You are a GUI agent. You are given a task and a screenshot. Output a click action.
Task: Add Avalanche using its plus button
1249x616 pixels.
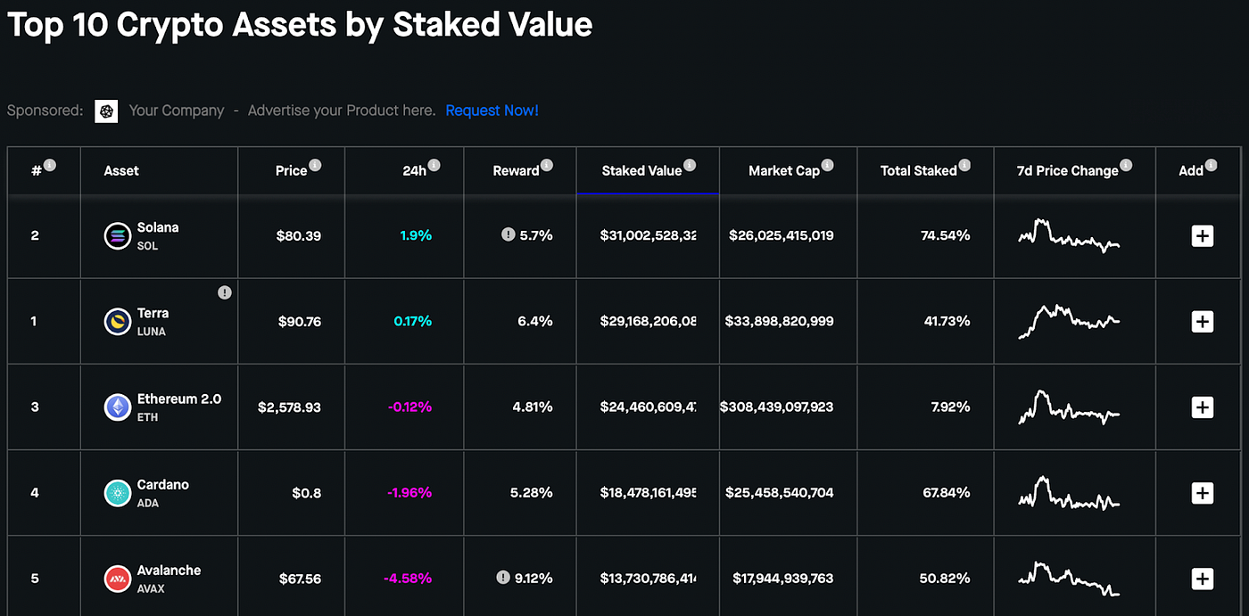click(1203, 579)
